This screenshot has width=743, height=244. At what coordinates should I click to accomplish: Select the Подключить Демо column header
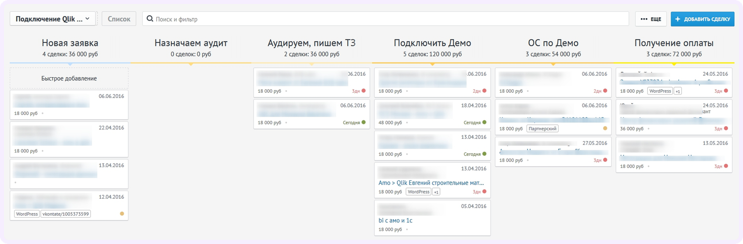pos(432,43)
